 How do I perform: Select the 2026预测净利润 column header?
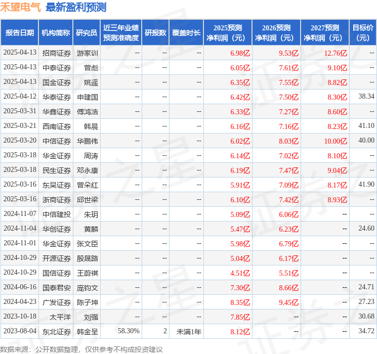(x=276, y=32)
